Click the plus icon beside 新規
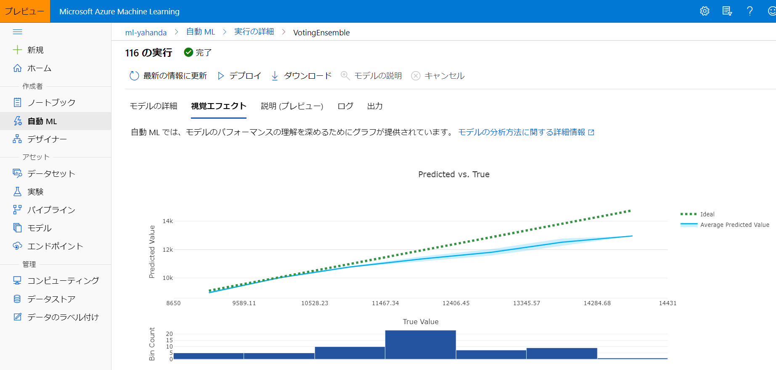This screenshot has width=776, height=370. [x=17, y=50]
